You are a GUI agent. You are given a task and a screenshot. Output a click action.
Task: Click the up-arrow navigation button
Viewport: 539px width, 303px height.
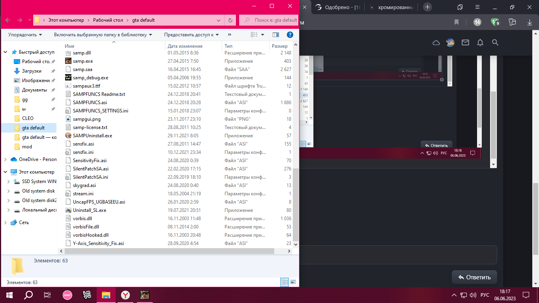point(30,20)
